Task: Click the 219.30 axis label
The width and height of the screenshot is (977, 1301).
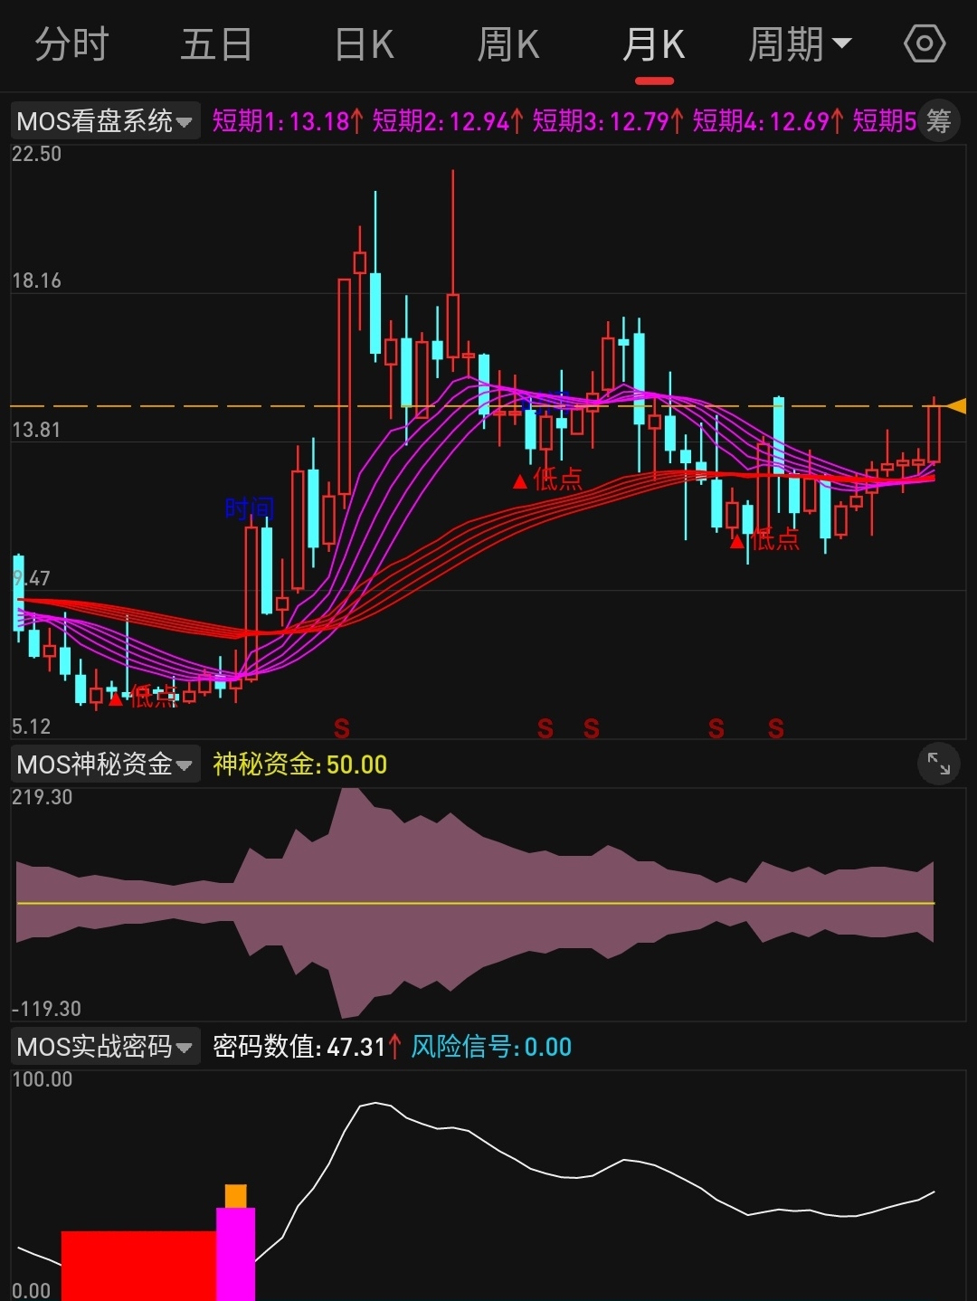Action: click(x=43, y=797)
